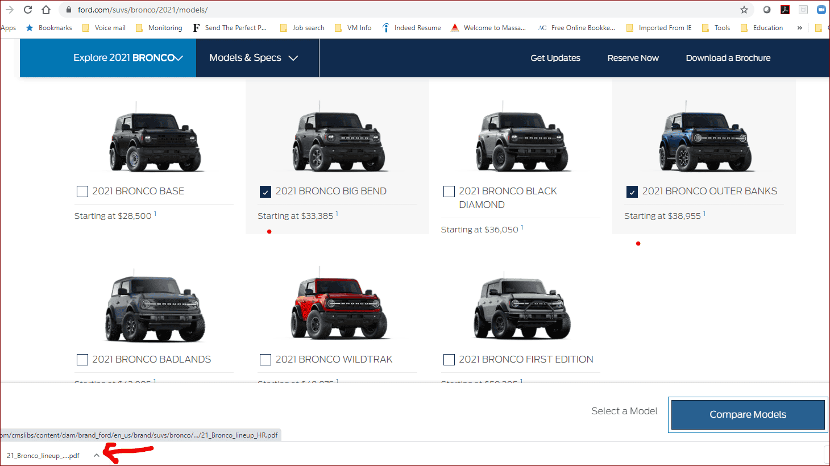Choose Download a Brochure in the navigation

[x=728, y=58]
